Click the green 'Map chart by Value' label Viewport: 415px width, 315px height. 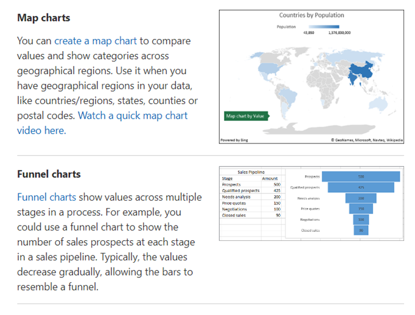[x=245, y=115]
